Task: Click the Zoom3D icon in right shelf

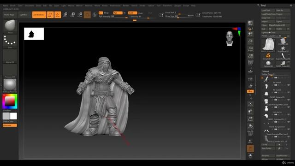Action: [250, 119]
